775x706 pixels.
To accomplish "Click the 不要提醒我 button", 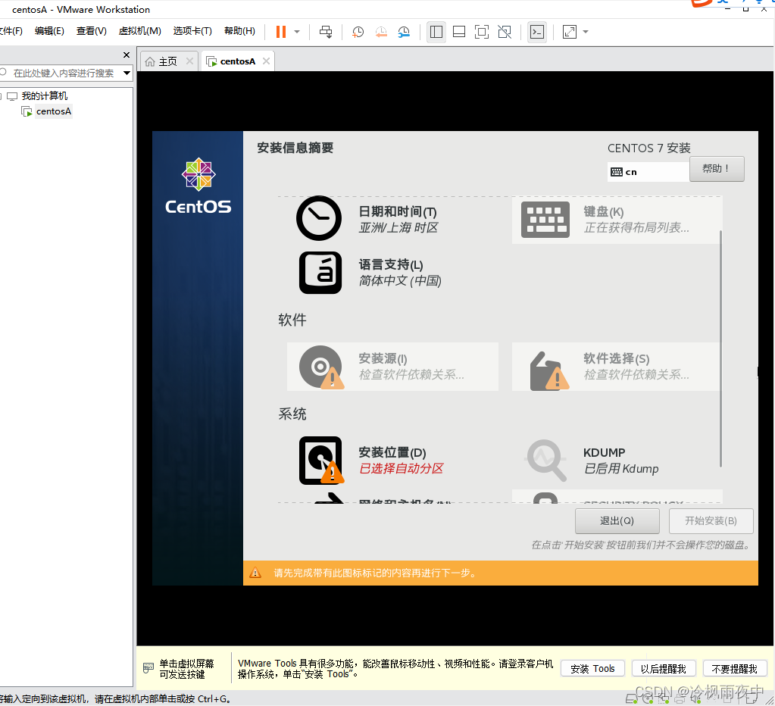I will [735, 669].
